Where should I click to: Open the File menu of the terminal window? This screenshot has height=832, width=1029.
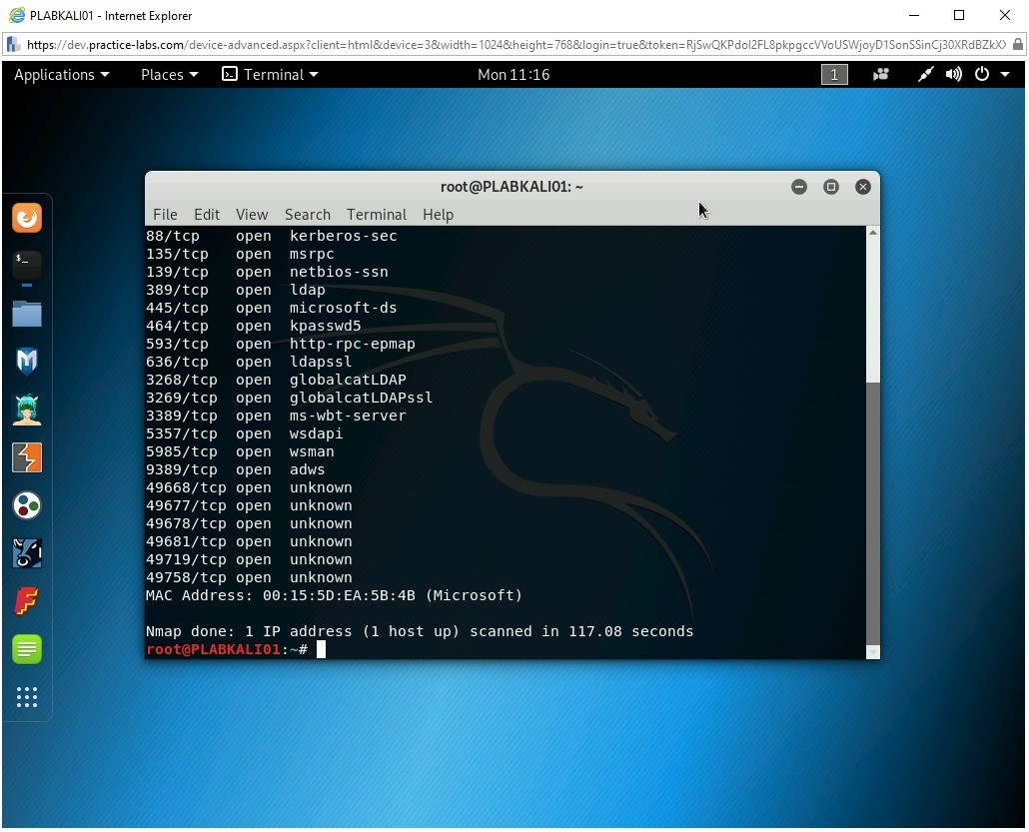pos(165,214)
